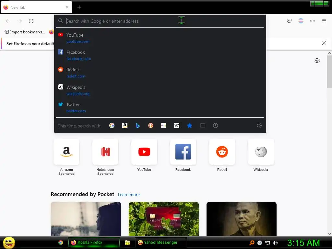The image size is (332, 249).
Task: Click scrollbar down arrow
Action: (329, 234)
